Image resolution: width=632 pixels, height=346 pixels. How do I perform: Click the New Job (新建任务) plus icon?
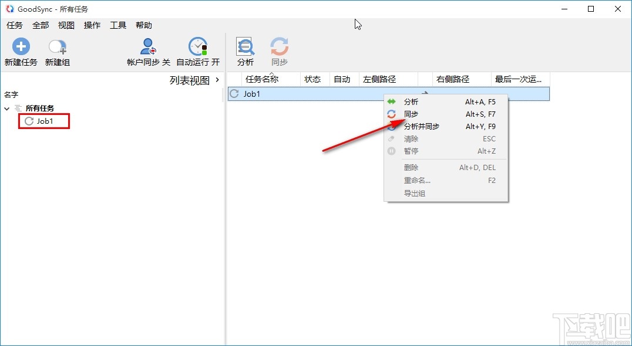click(21, 46)
